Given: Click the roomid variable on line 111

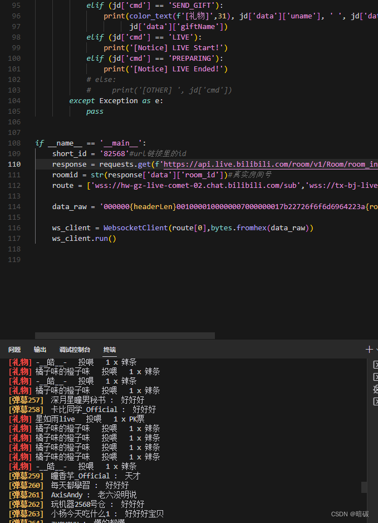Looking at the screenshot, I should pos(65,175).
